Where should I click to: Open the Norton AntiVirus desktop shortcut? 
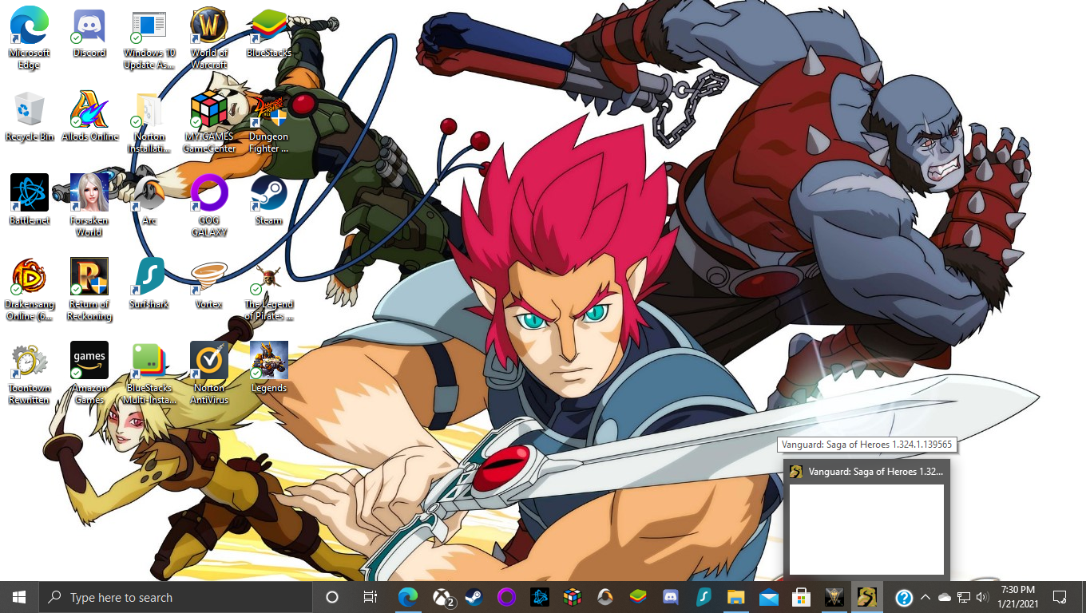[209, 362]
